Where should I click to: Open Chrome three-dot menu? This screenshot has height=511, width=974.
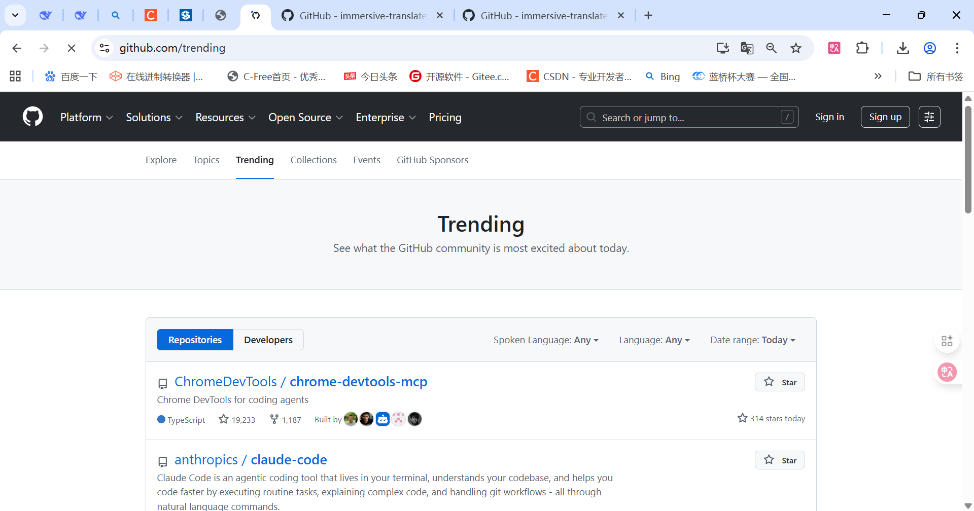point(957,48)
